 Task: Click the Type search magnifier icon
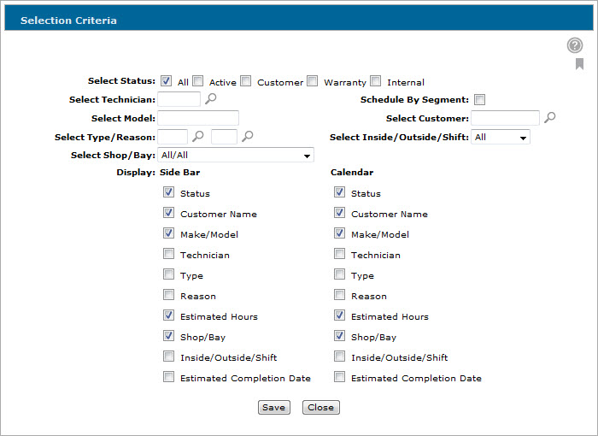point(197,136)
